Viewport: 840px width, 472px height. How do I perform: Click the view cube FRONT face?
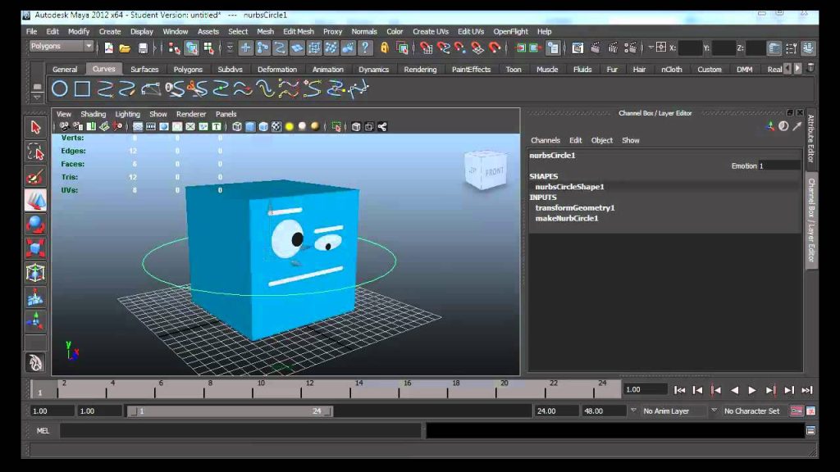[493, 171]
